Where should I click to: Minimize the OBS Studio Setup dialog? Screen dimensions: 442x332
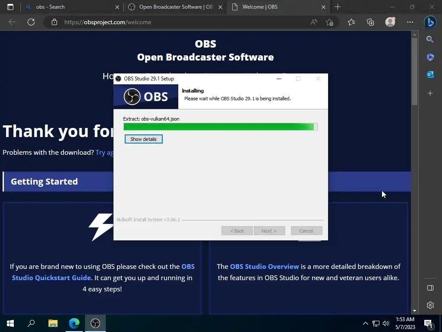pos(279,79)
